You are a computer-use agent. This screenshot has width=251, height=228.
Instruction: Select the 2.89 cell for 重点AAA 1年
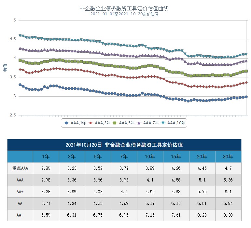click(46, 168)
